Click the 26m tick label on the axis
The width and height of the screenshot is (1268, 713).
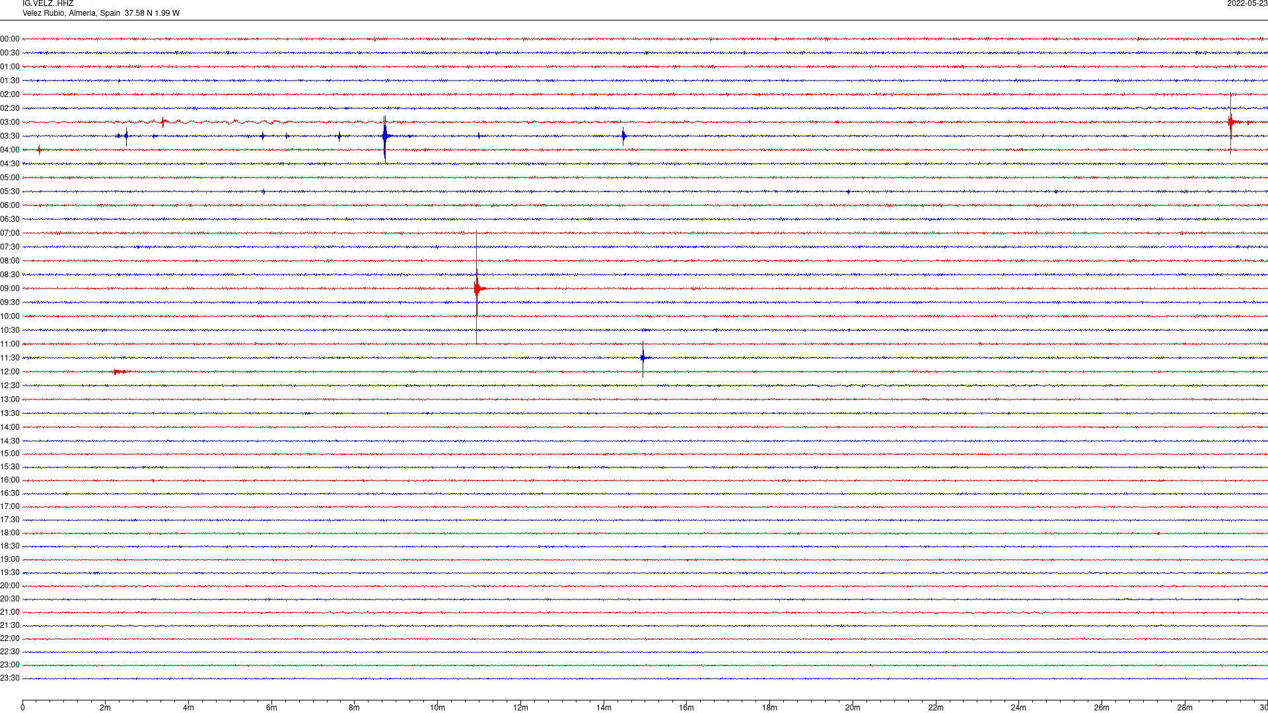click(x=1102, y=708)
